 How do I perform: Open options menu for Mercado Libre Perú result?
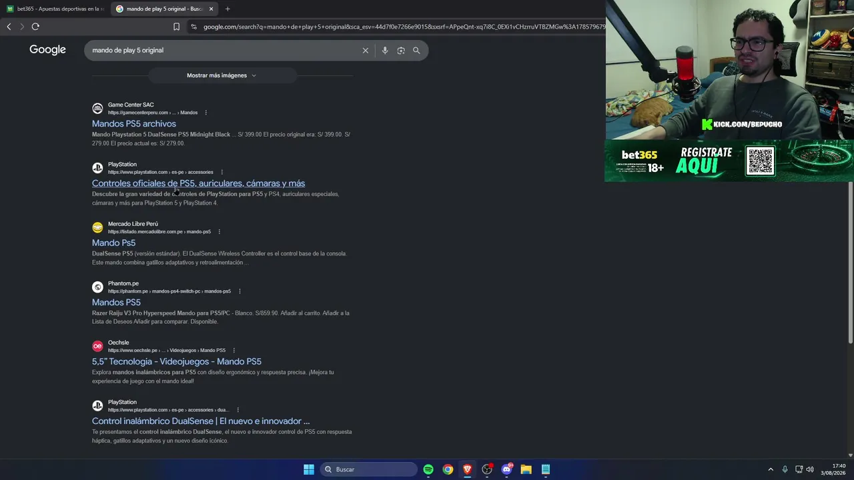click(x=219, y=232)
